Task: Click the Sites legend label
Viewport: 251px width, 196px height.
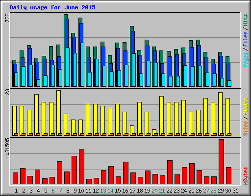Action: tap(246, 128)
